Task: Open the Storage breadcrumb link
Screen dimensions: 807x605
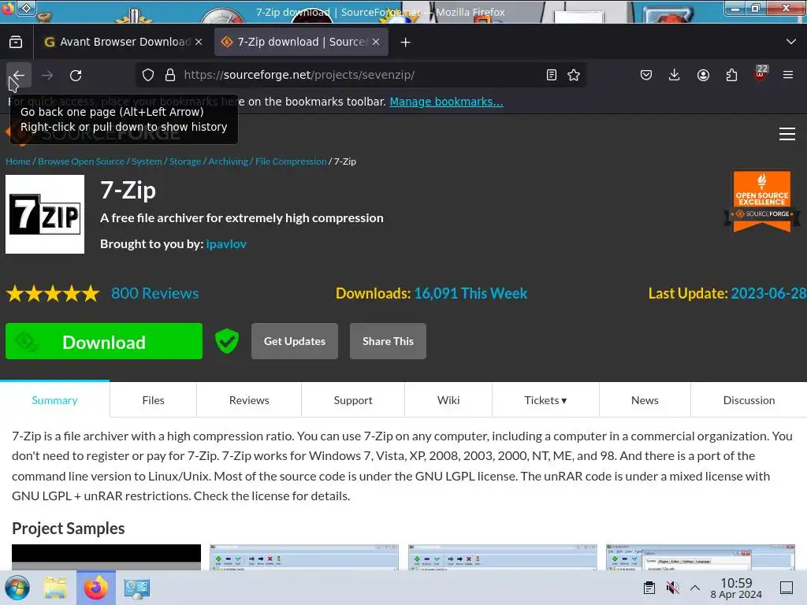Action: pos(185,161)
